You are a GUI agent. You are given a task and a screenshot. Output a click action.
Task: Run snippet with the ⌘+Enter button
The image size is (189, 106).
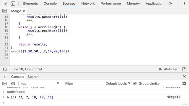tap(168, 69)
